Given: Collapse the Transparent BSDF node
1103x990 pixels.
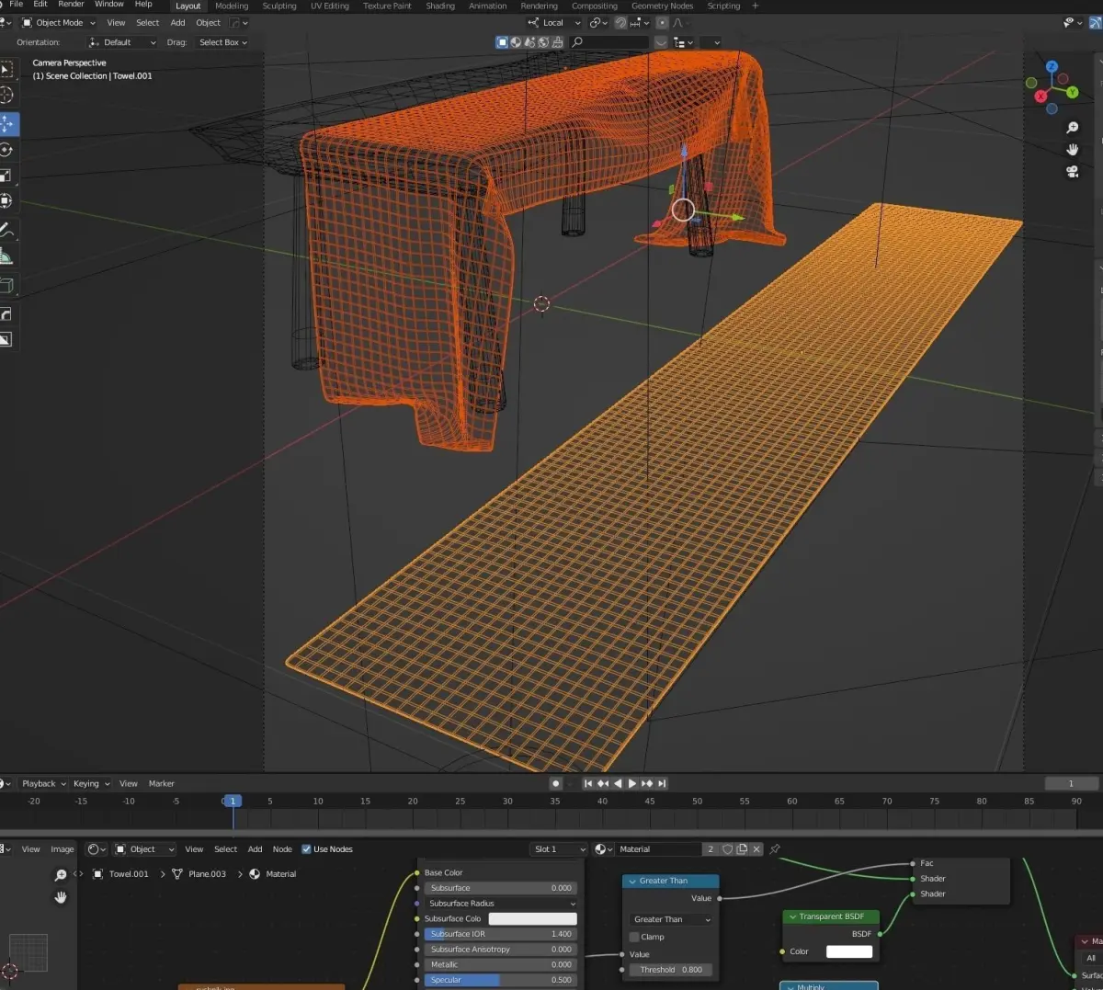Looking at the screenshot, I should click(792, 916).
